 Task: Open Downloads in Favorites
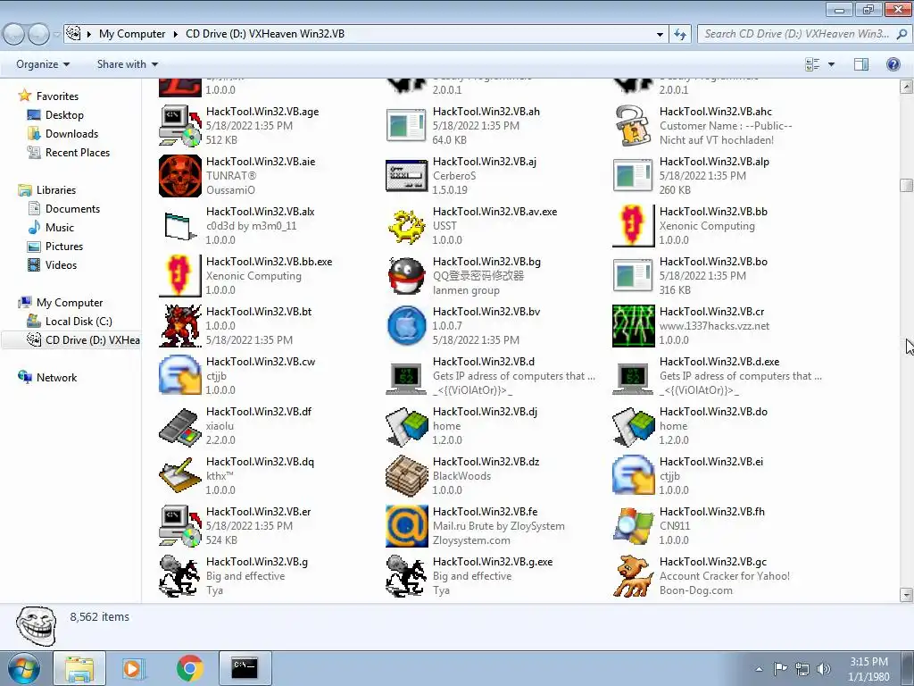click(x=71, y=134)
